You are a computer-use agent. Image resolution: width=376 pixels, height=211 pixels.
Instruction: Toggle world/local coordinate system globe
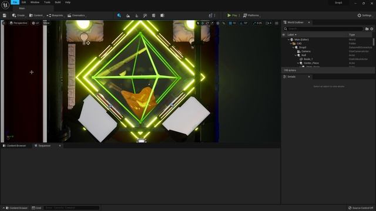click(218, 23)
